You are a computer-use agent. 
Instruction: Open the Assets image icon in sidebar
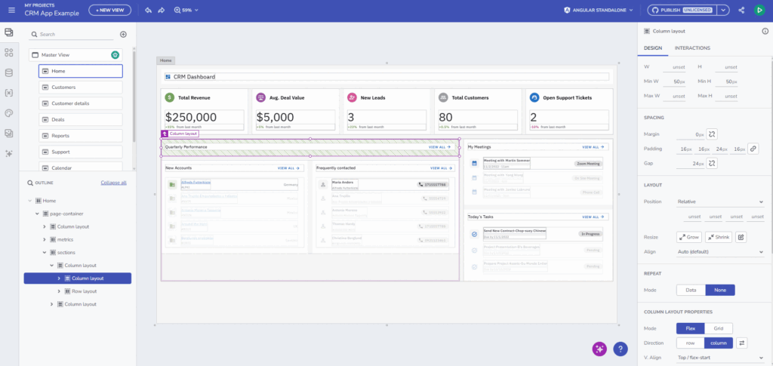click(8, 133)
